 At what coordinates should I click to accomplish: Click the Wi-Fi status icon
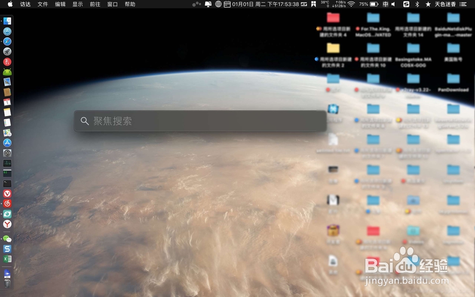pyautogui.click(x=351, y=4)
